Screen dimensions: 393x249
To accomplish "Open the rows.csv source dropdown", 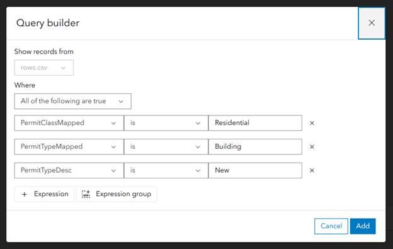I will click(x=44, y=67).
